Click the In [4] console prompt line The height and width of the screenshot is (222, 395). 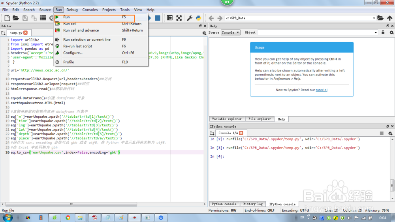tap(217, 156)
